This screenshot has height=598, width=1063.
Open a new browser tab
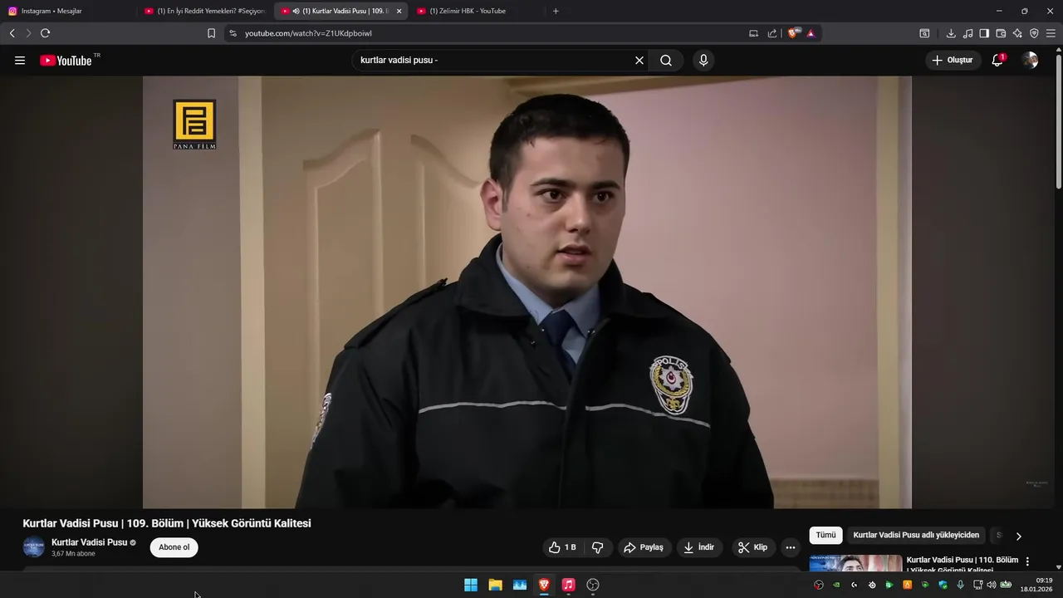click(556, 11)
